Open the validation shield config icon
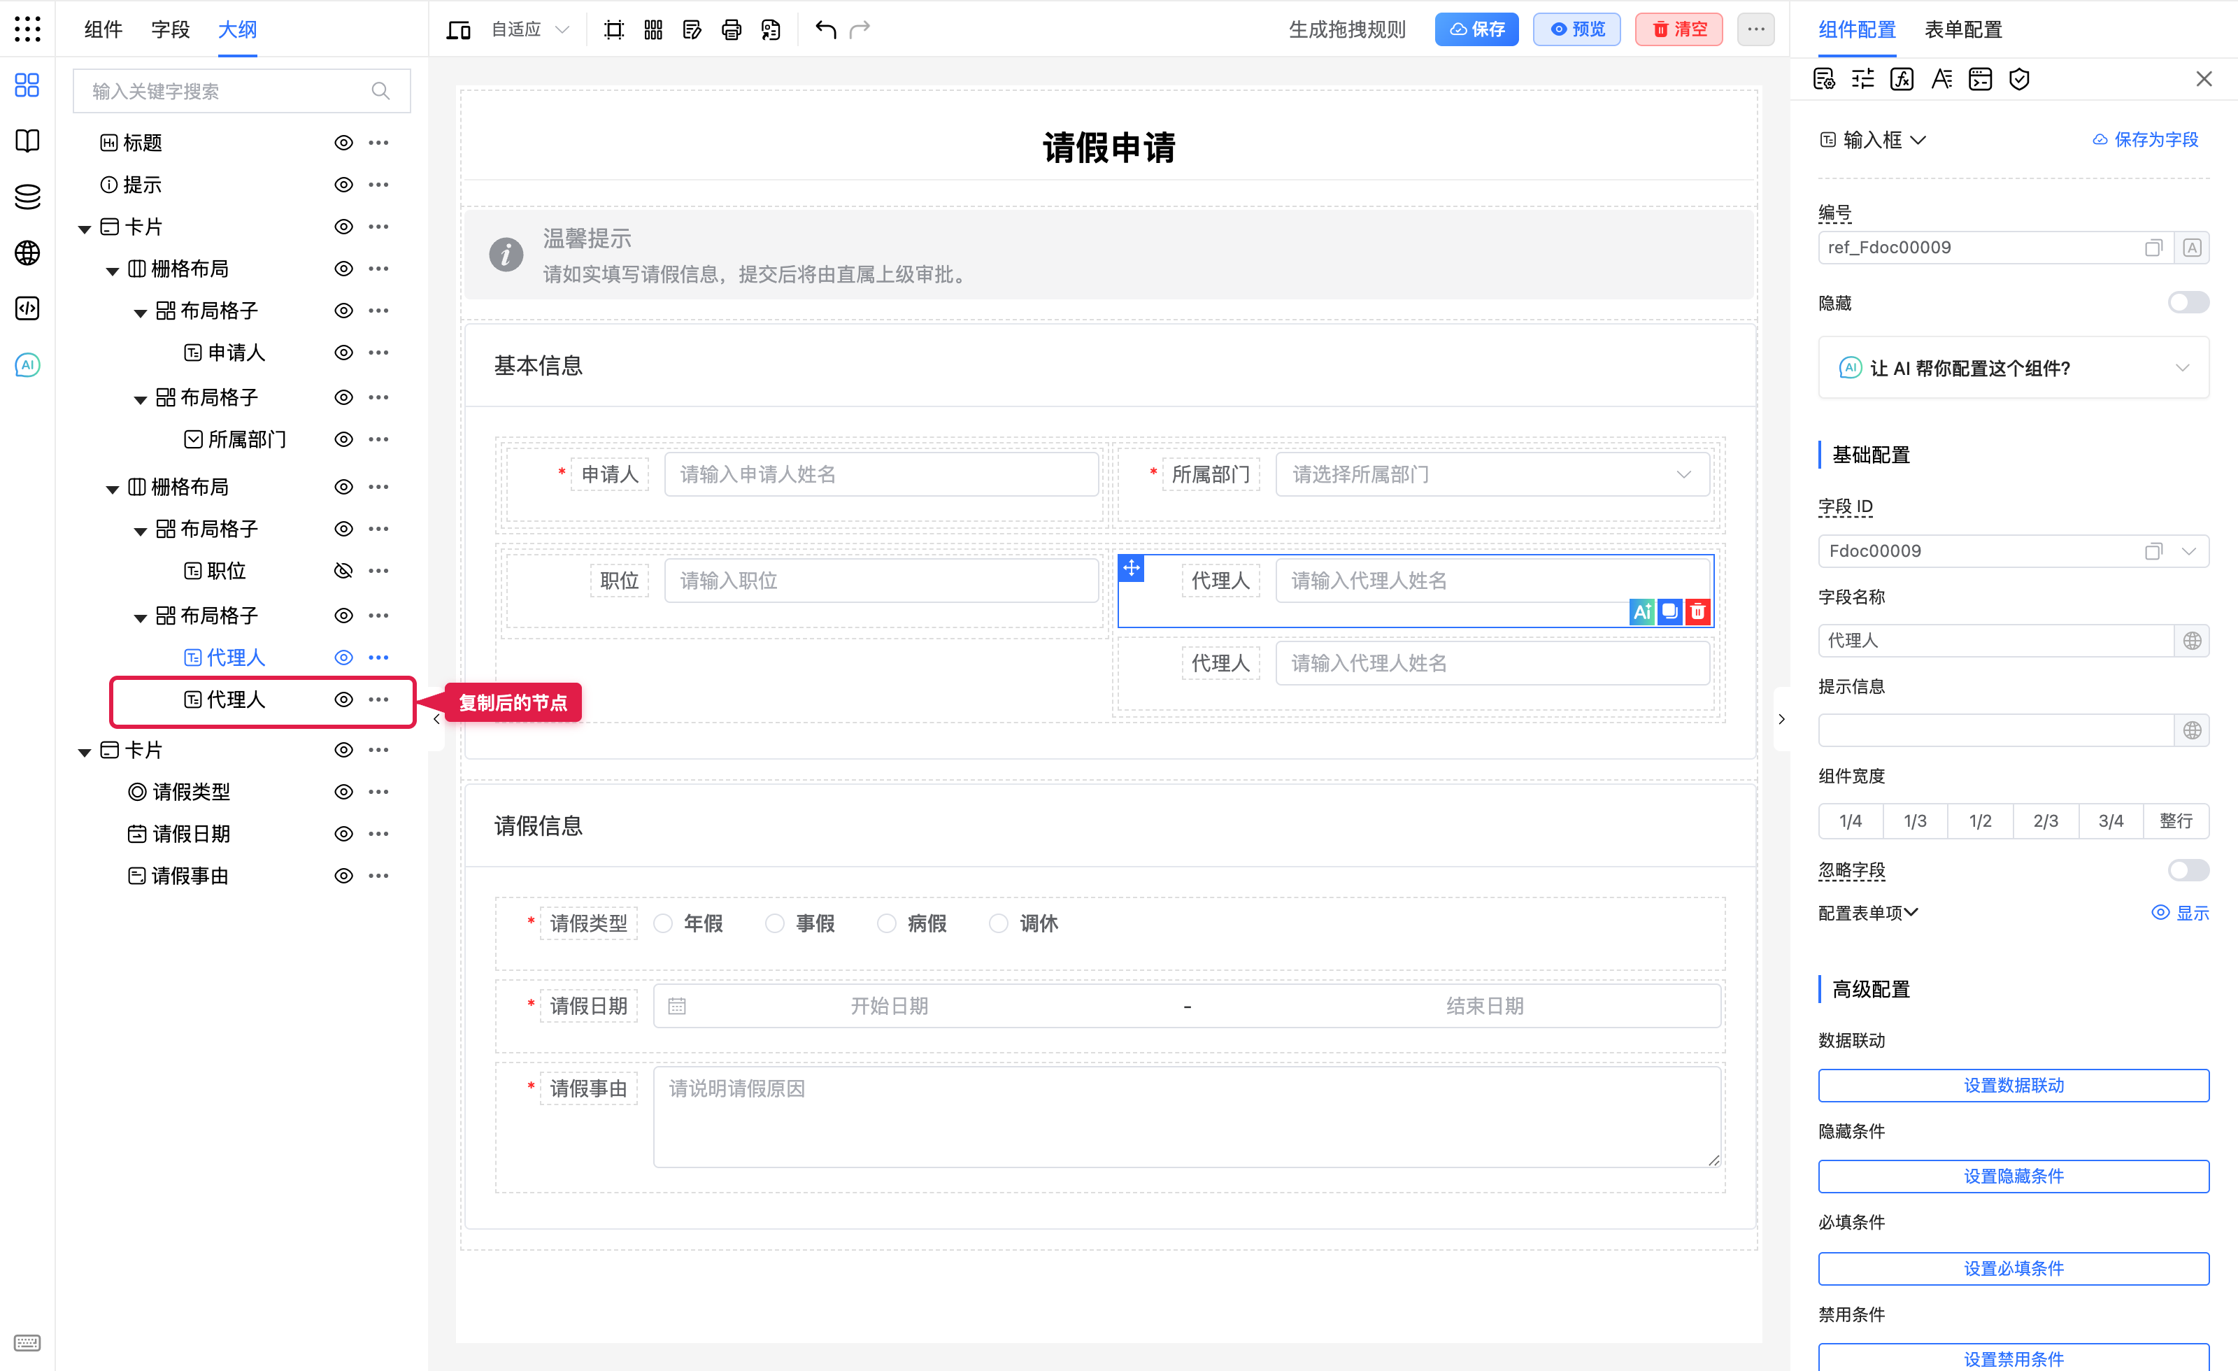Image resolution: width=2238 pixels, height=1371 pixels. click(2019, 79)
